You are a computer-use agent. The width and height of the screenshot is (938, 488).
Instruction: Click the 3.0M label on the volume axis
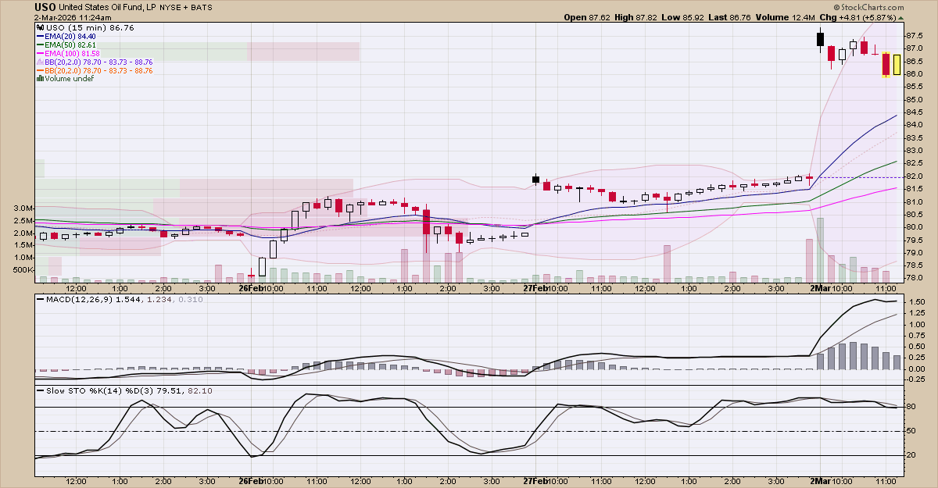coord(22,208)
